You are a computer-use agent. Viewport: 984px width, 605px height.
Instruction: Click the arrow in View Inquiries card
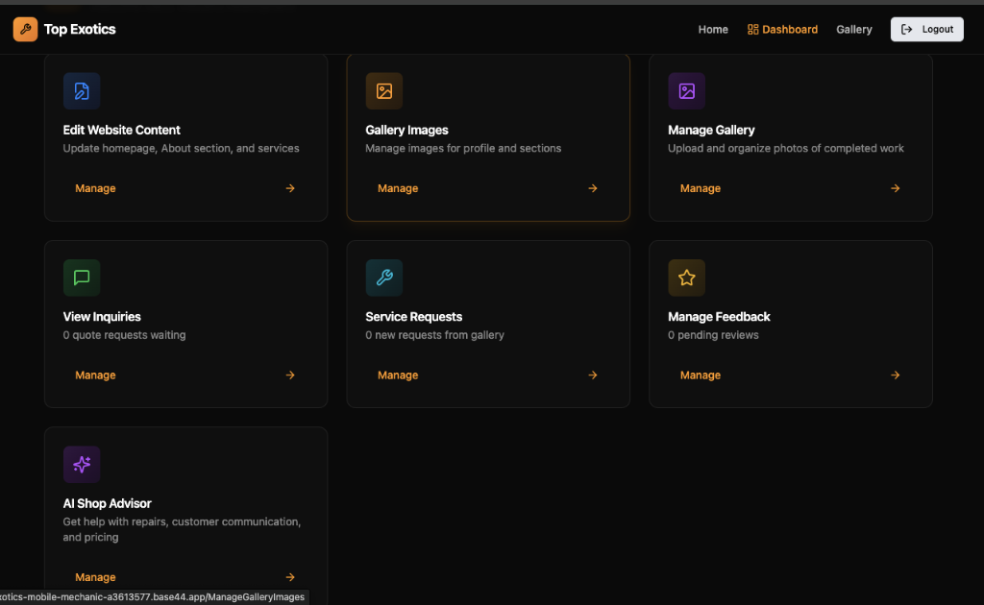pos(290,375)
